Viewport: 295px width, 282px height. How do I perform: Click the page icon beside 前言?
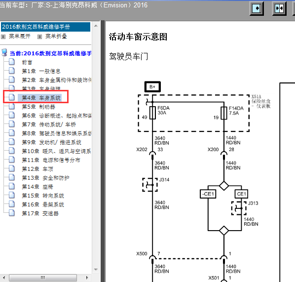point(12,62)
